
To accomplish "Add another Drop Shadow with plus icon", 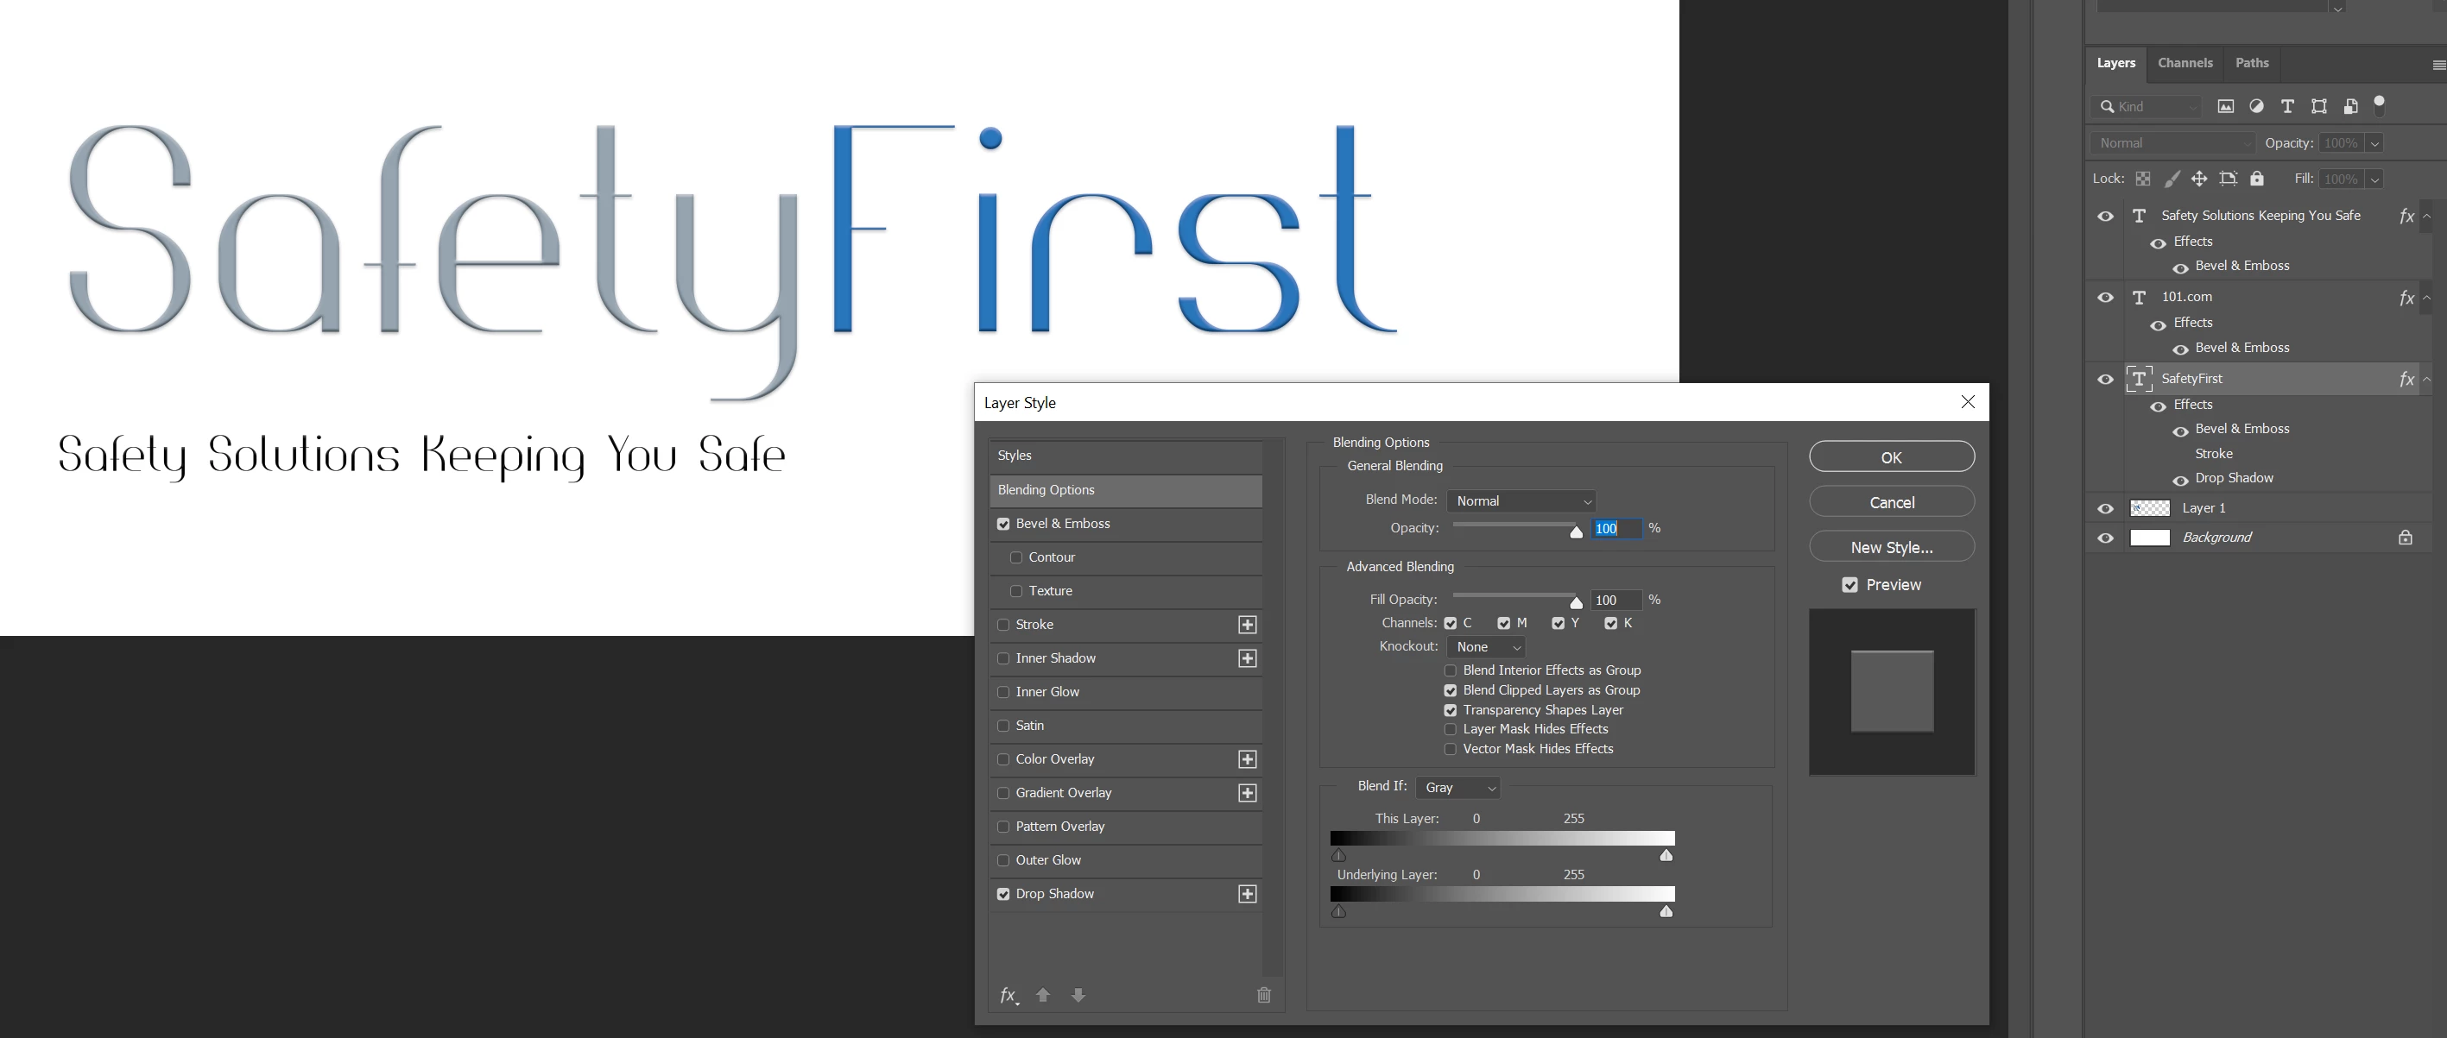I will click(x=1248, y=894).
